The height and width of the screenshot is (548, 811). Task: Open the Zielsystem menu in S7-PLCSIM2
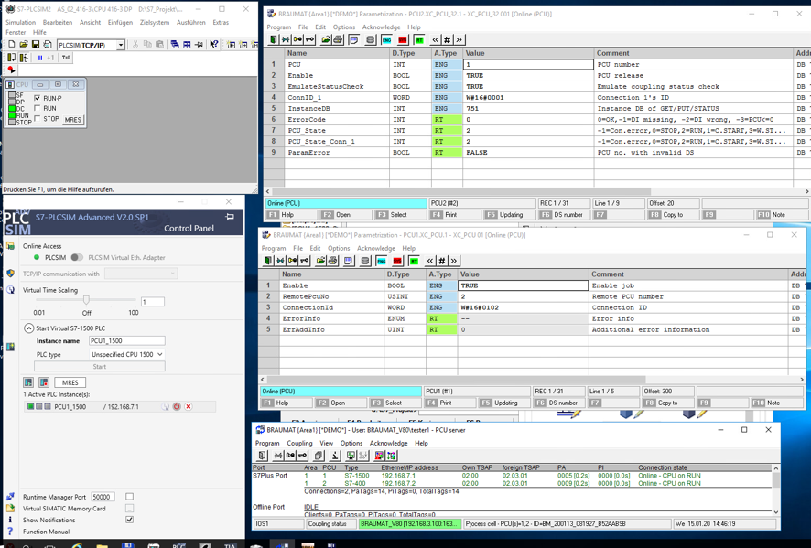155,22
